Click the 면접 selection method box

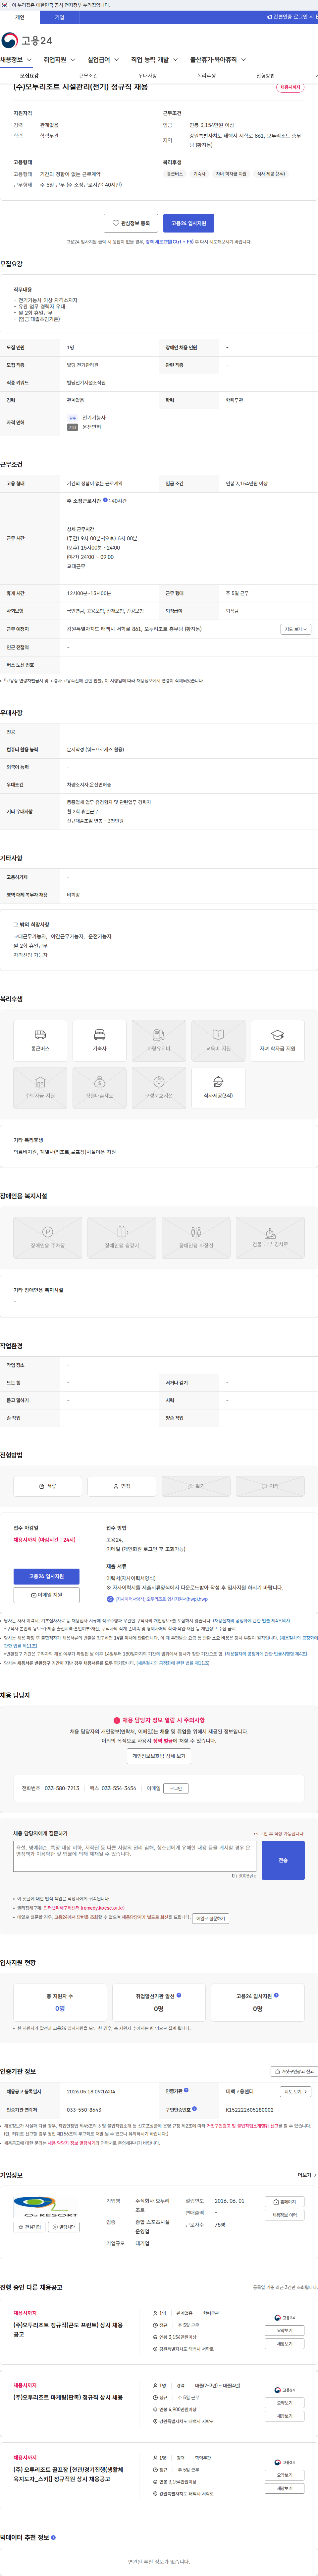tap(122, 1486)
